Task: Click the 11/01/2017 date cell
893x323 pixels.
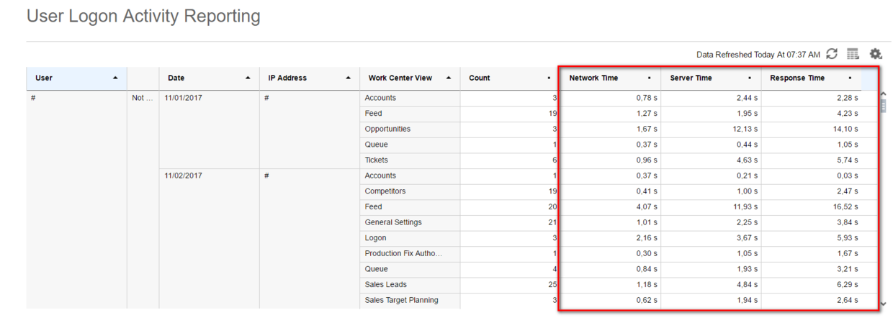Action: pos(184,98)
